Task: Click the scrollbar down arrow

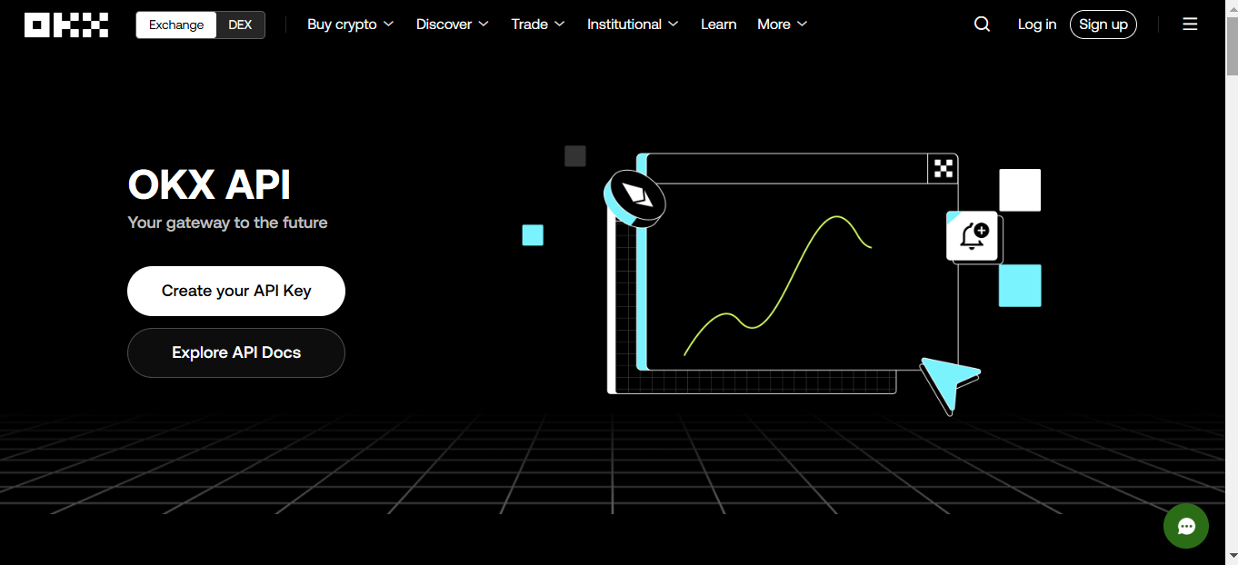Action: 1232,557
